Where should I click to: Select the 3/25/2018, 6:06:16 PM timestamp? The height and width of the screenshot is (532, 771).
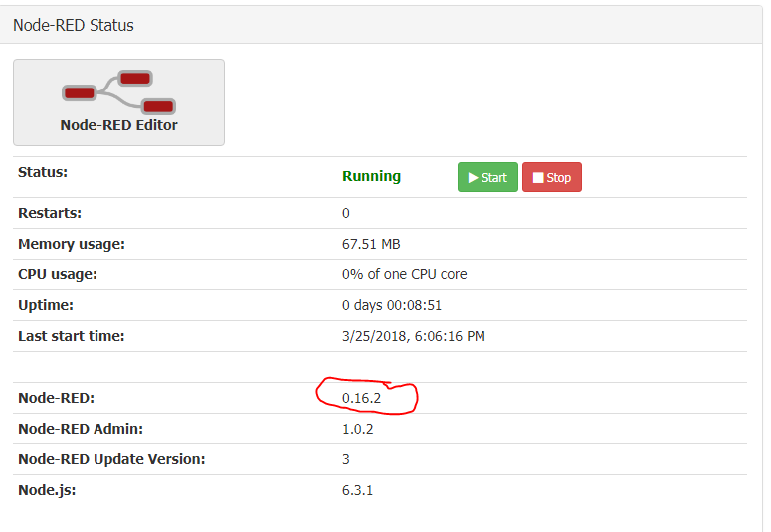click(x=414, y=336)
